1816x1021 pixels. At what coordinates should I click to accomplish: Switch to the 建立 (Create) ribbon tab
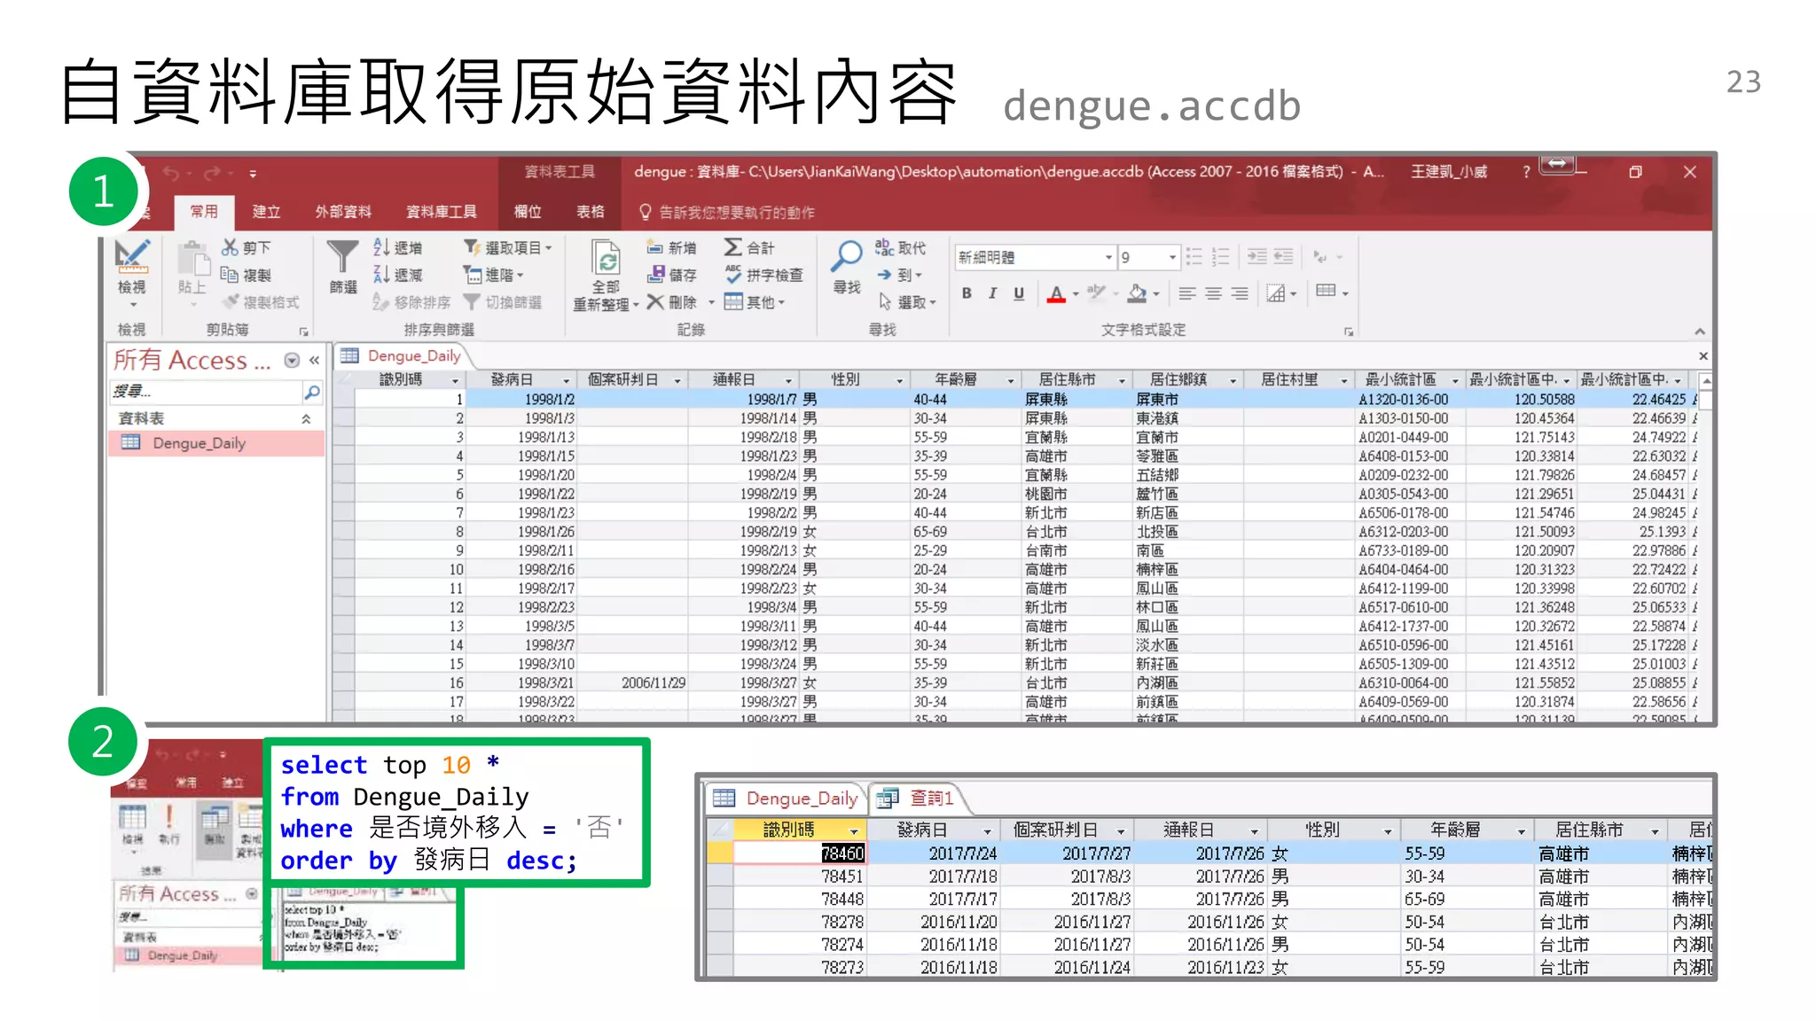(266, 211)
